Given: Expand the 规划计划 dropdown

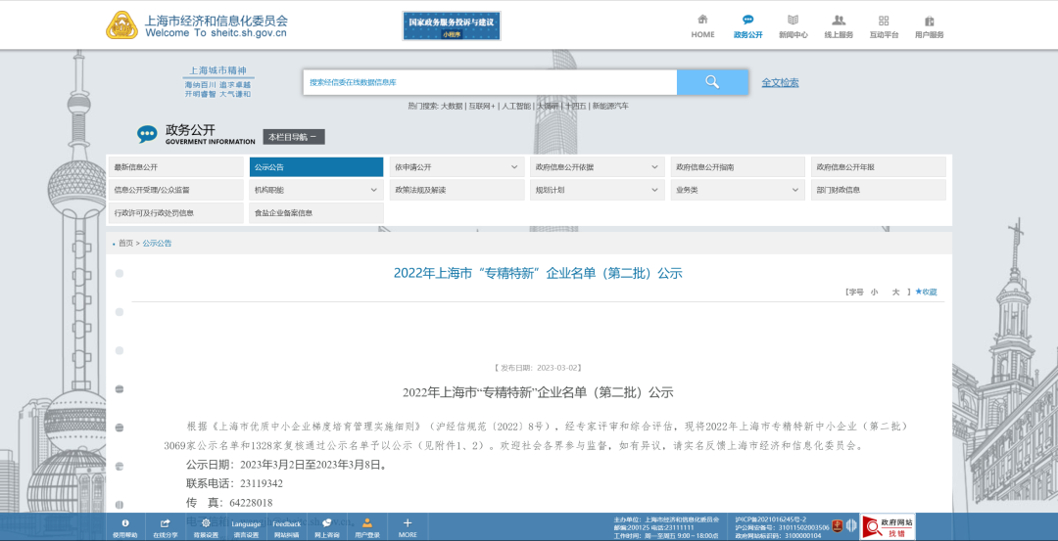Looking at the screenshot, I should (654, 190).
